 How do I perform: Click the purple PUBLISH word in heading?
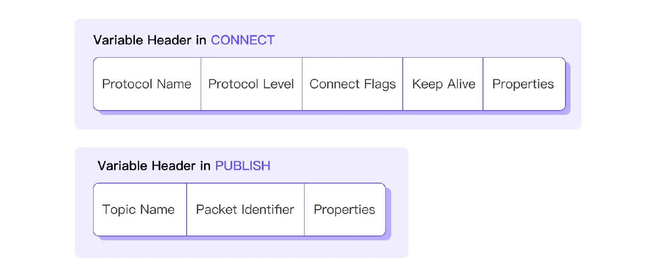(243, 166)
